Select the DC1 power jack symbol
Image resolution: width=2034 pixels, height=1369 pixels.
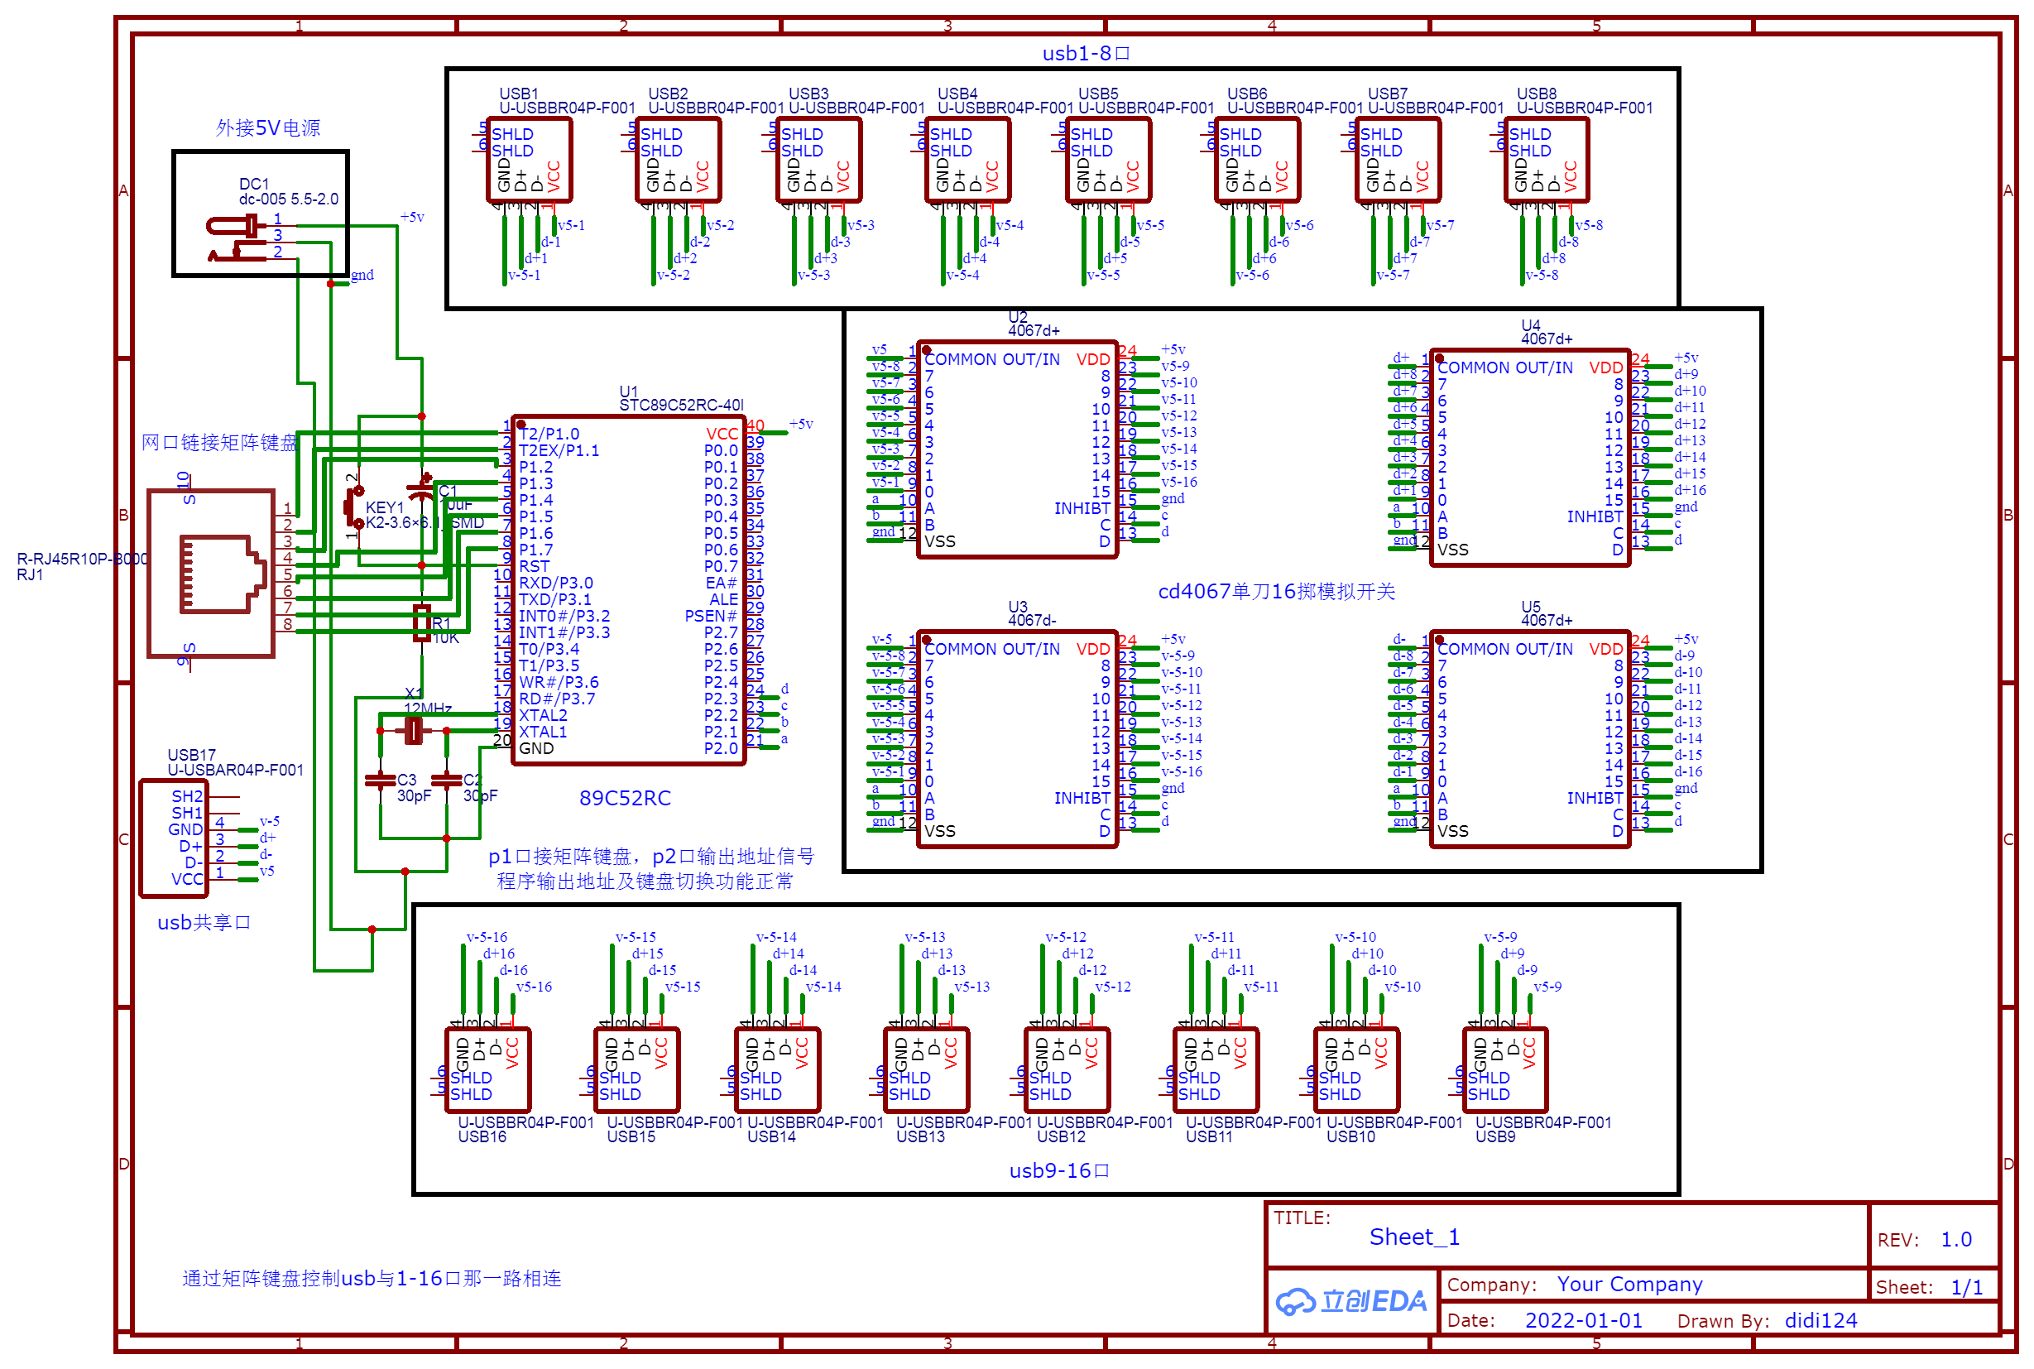click(x=237, y=238)
